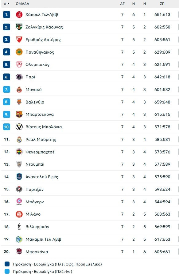Click the Zalgiris Kaunas team logo
179x275 pixels.
click(x=19, y=27)
